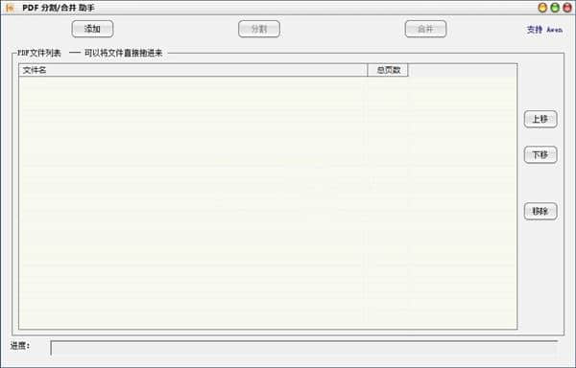Click inside the empty PDF file list
Image resolution: width=576 pixels, height=368 pixels.
tap(268, 203)
